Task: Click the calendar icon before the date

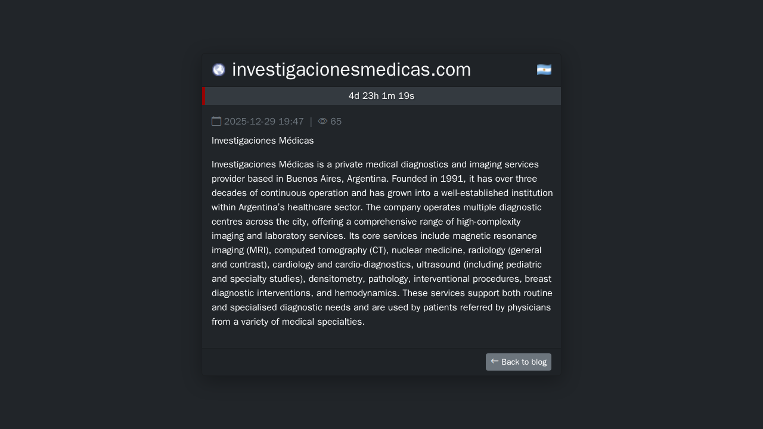Action: tap(216, 122)
